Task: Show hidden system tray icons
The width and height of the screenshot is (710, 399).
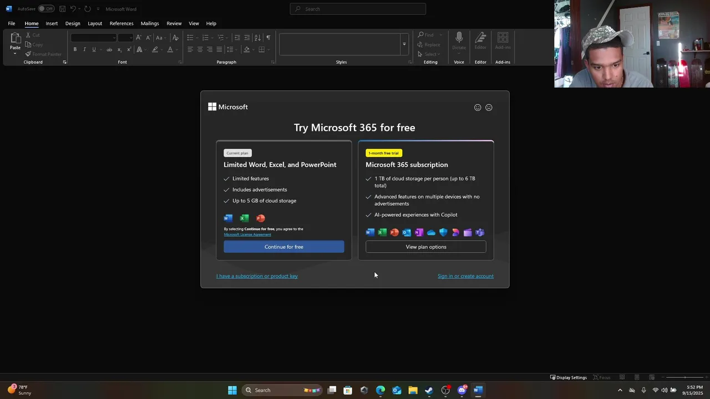Action: [x=620, y=390]
